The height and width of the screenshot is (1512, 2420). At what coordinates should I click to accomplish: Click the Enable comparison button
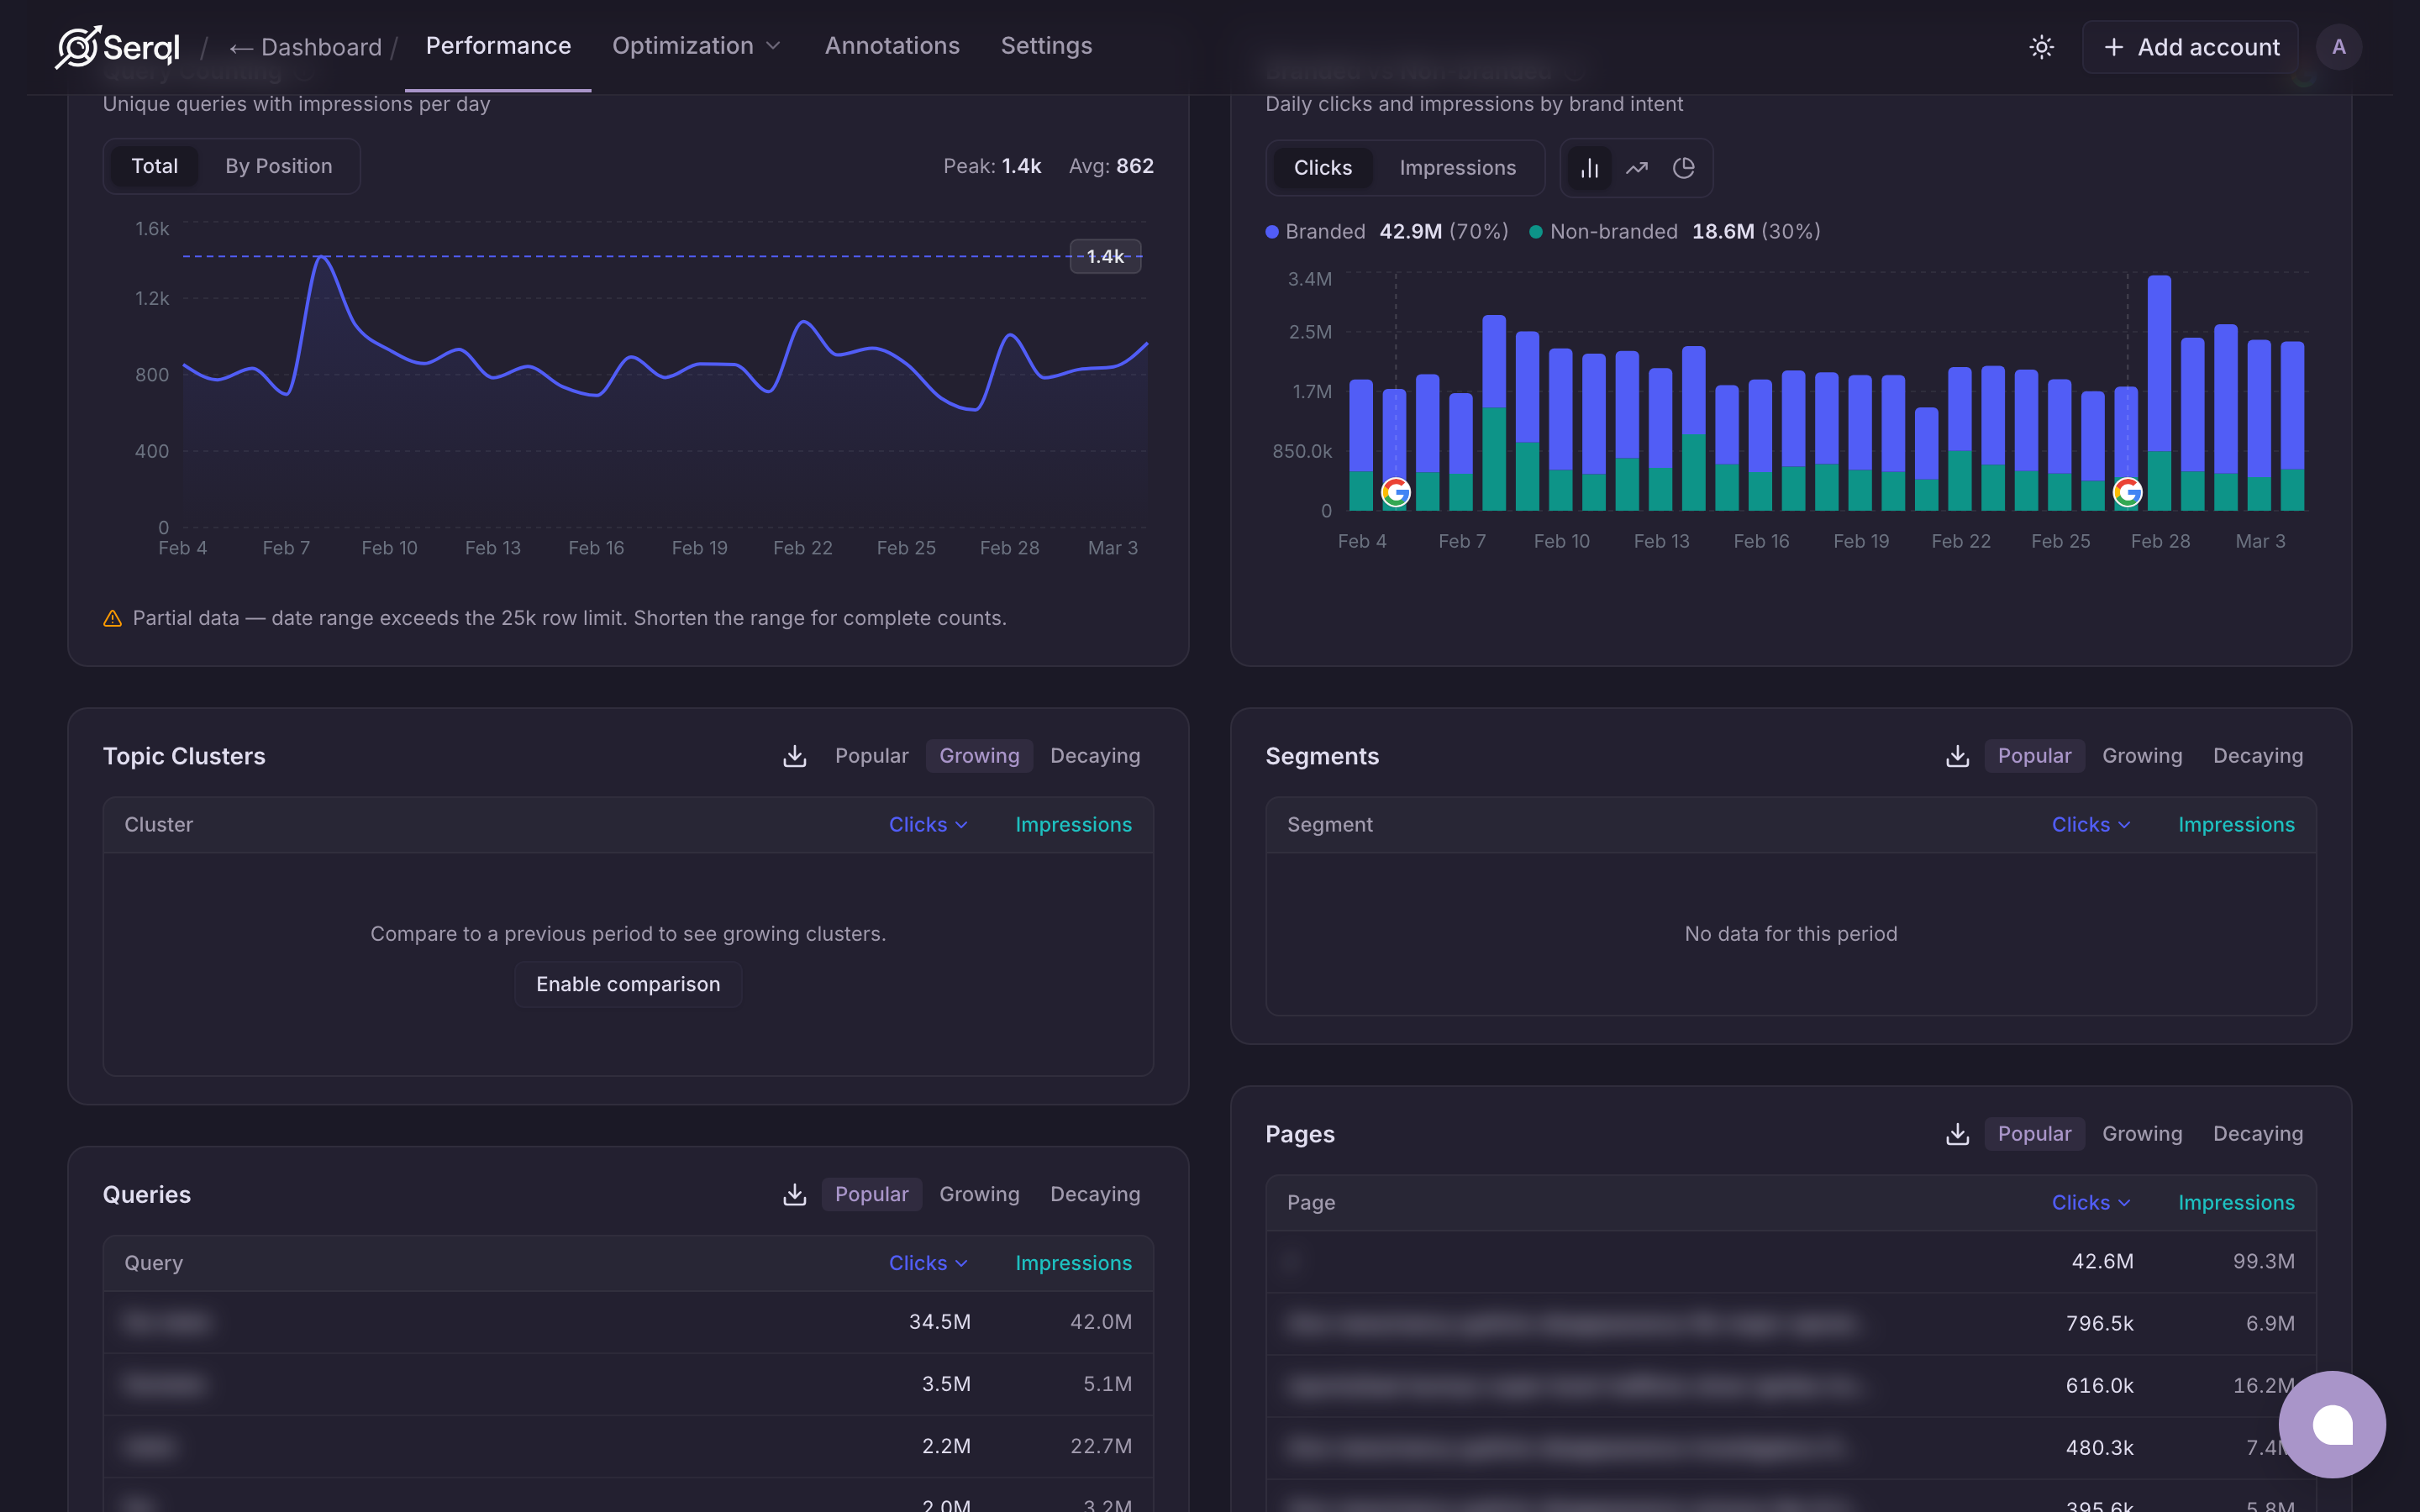pos(628,984)
